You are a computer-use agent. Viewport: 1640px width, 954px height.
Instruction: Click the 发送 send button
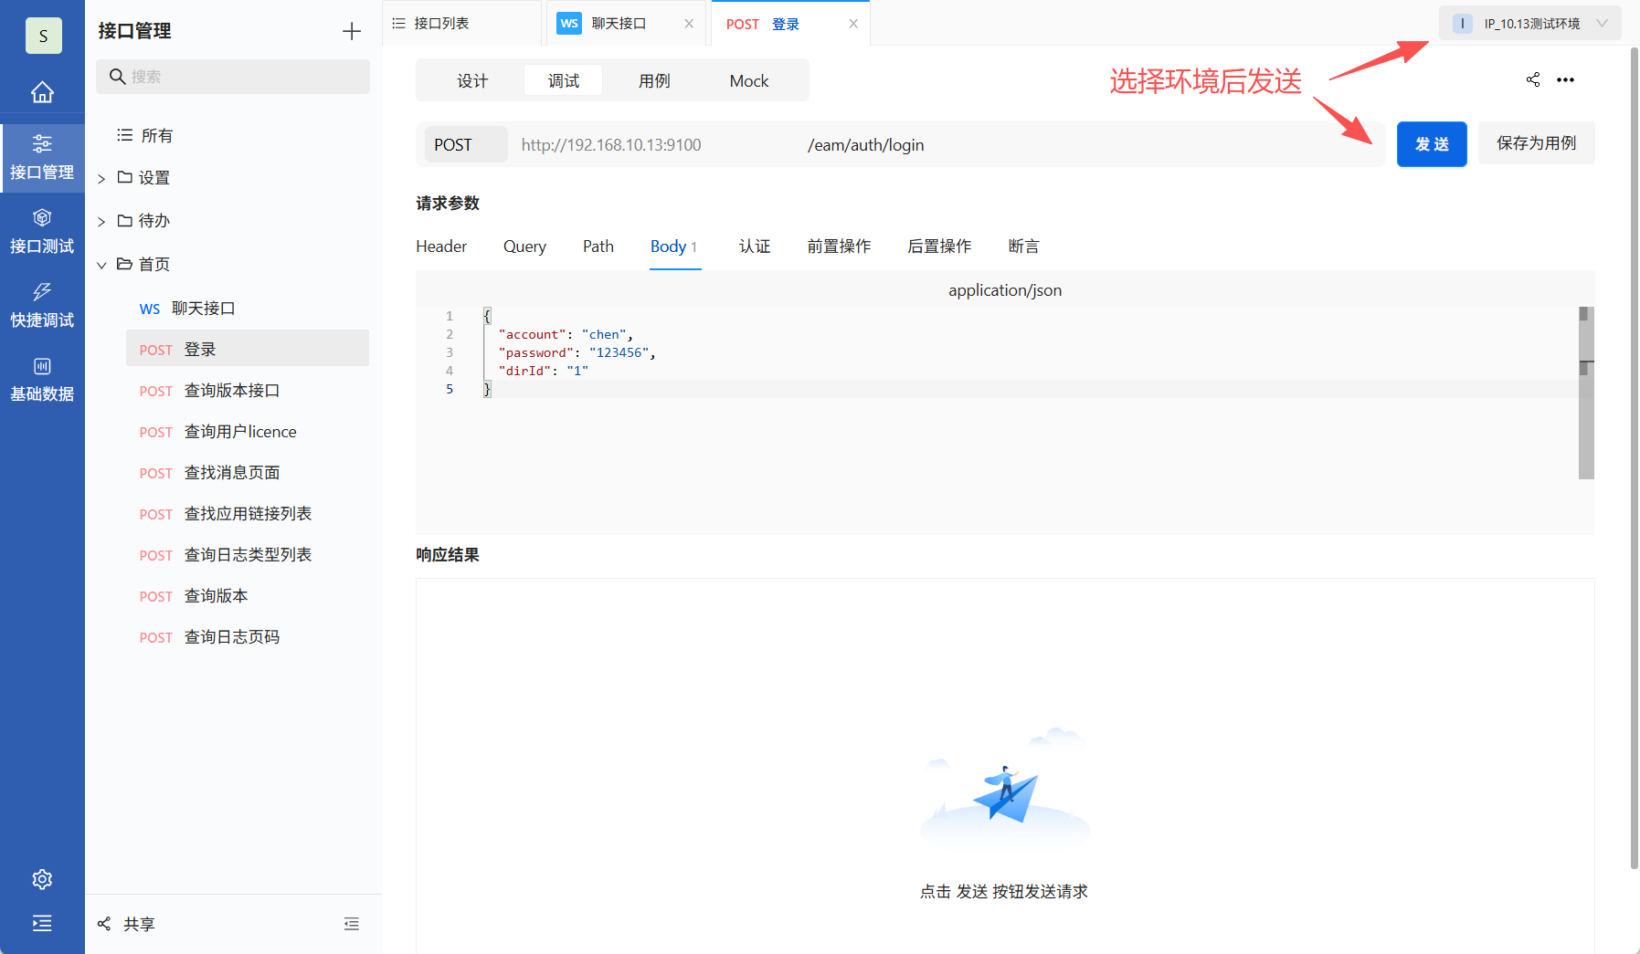tap(1432, 143)
